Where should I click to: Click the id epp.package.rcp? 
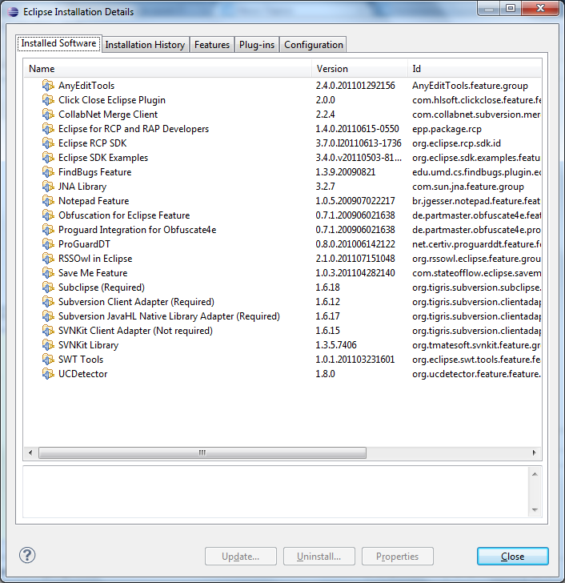pos(447,129)
